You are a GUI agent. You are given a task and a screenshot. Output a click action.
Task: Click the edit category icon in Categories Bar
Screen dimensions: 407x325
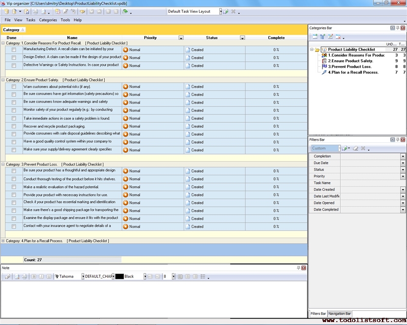[331, 37]
